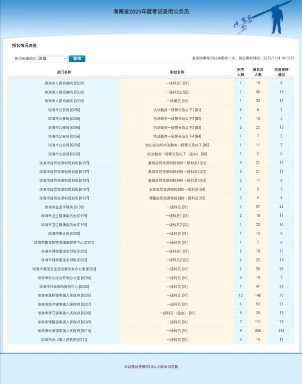Click the 111 total applicants value
This screenshot has height=384, width=302.
258,322
